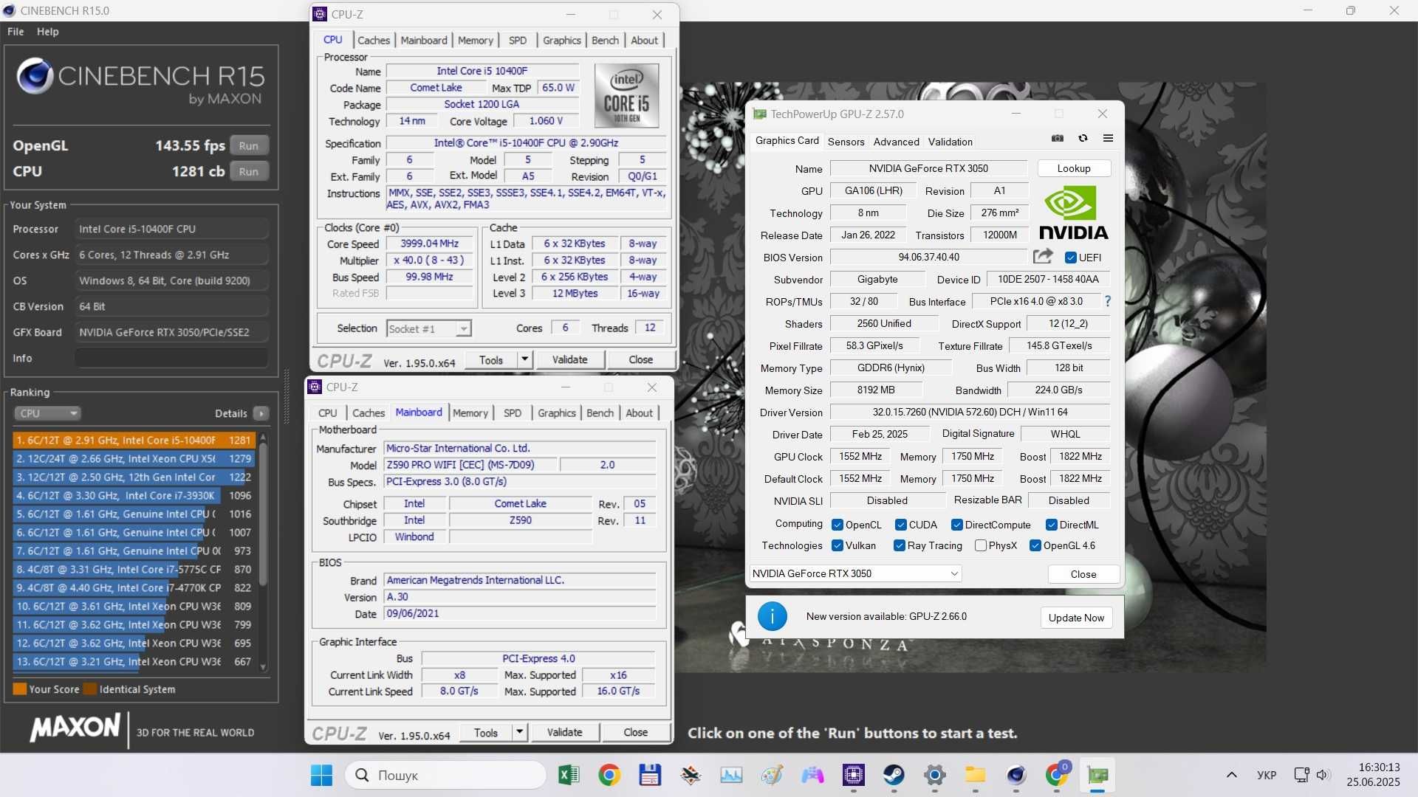
Task: Show hidden system tray icons
Action: (1232, 775)
